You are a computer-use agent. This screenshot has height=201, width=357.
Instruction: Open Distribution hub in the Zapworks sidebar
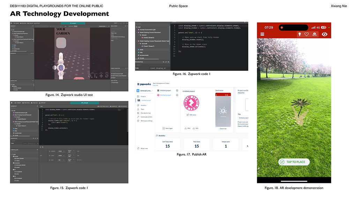[144, 113]
